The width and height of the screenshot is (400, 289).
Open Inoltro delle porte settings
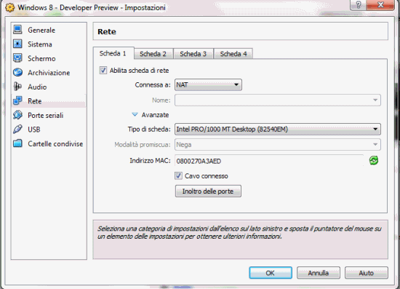point(208,191)
